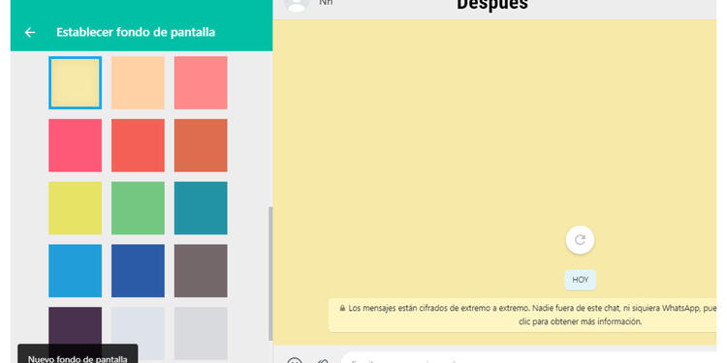Go back from Establecer fondo de pantalla
Image resolution: width=727 pixels, height=363 pixels.
(30, 32)
